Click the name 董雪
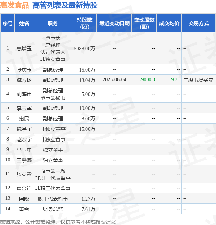 pos(24,209)
